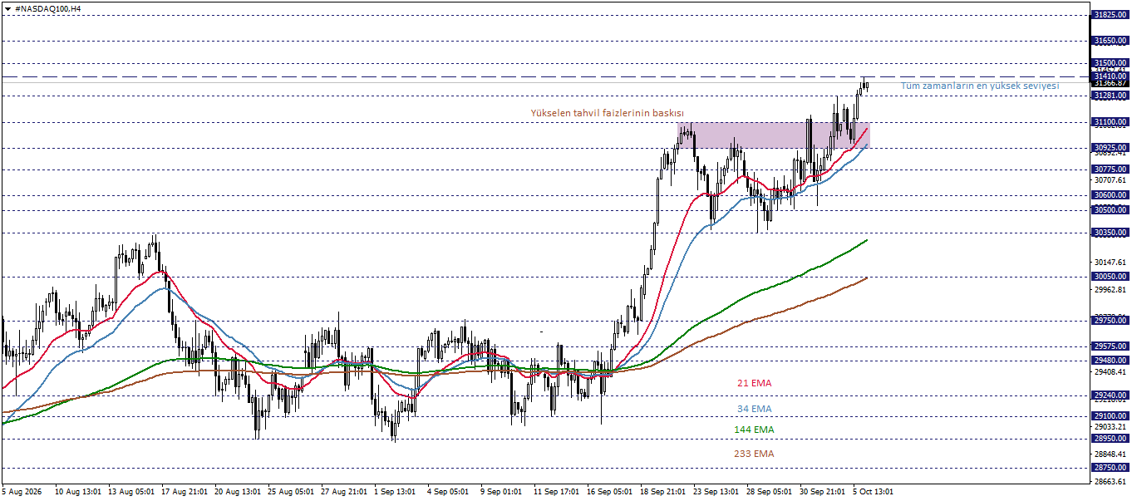The image size is (1132, 501).
Task: Click the 28848.41 price scale value
Action: click(x=1110, y=454)
